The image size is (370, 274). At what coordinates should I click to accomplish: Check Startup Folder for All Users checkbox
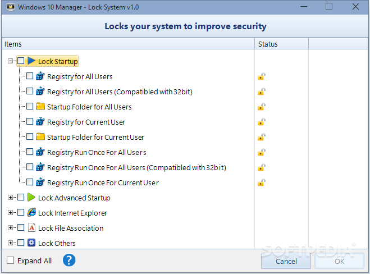point(30,106)
